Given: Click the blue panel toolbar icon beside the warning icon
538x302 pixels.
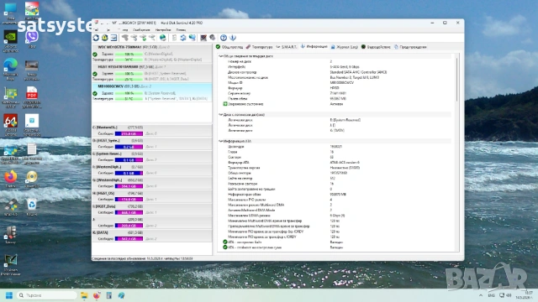Looking at the screenshot, I should point(113,38).
